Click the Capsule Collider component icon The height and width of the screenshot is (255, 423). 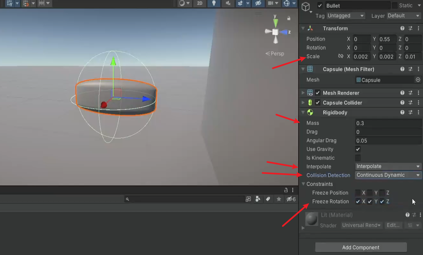pyautogui.click(x=310, y=103)
